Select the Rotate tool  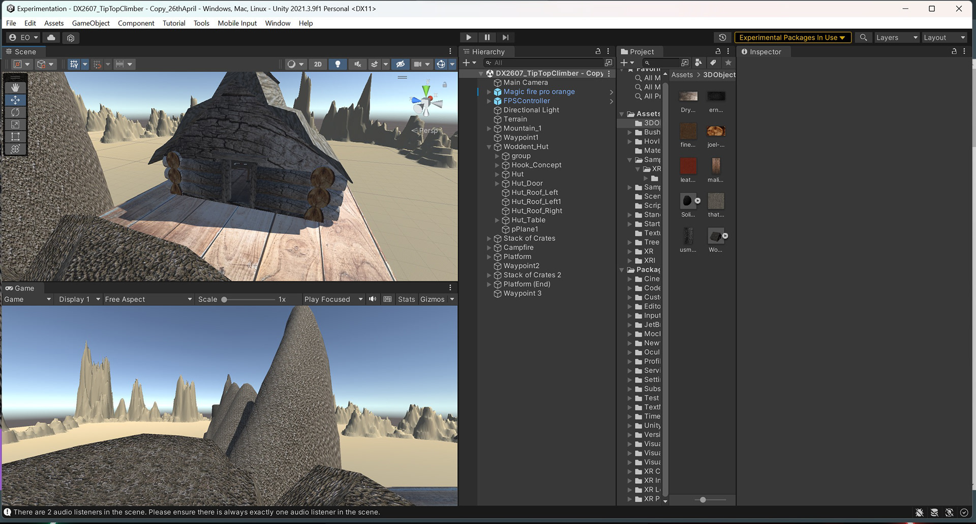pyautogui.click(x=15, y=112)
